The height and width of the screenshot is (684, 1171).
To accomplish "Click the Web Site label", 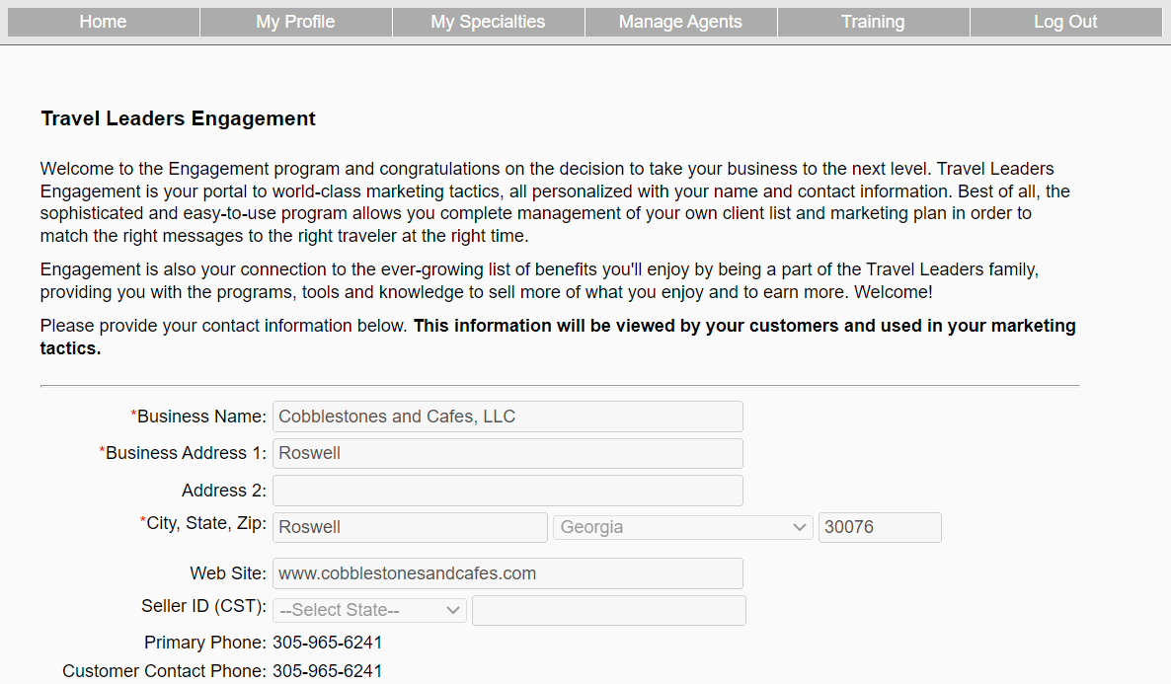I will (x=228, y=573).
